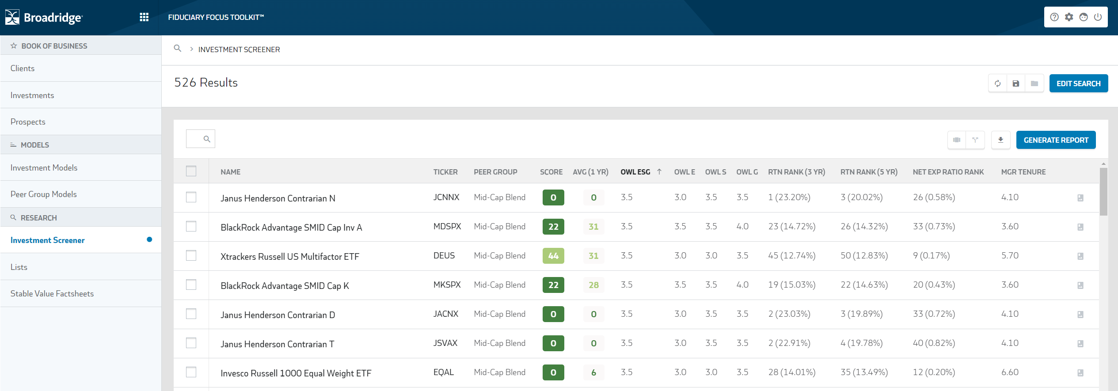Toggle the select-all checkbox in table header
This screenshot has height=391, width=1118.
click(191, 171)
